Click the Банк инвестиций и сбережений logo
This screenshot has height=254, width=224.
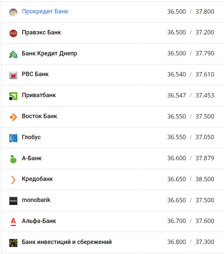(x=13, y=243)
